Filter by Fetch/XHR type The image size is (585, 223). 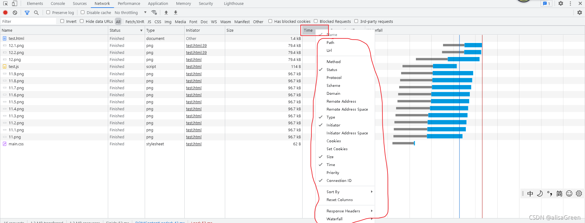(135, 22)
